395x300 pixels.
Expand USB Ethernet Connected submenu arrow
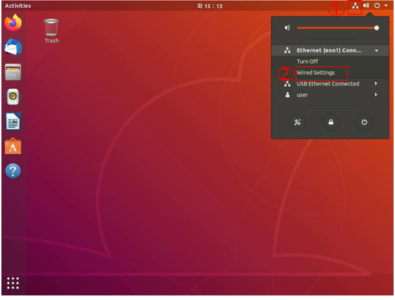376,83
